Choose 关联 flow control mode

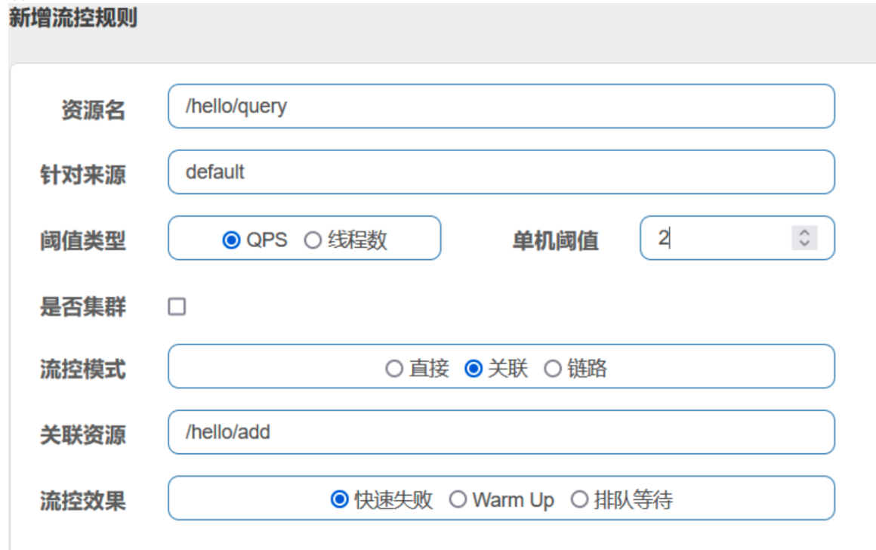click(x=473, y=369)
